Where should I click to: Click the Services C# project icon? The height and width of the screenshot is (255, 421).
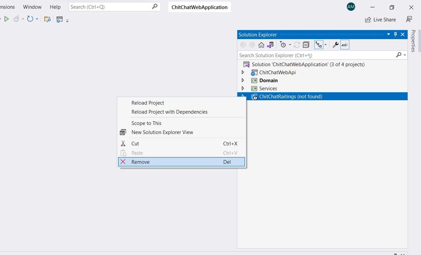pyautogui.click(x=254, y=89)
